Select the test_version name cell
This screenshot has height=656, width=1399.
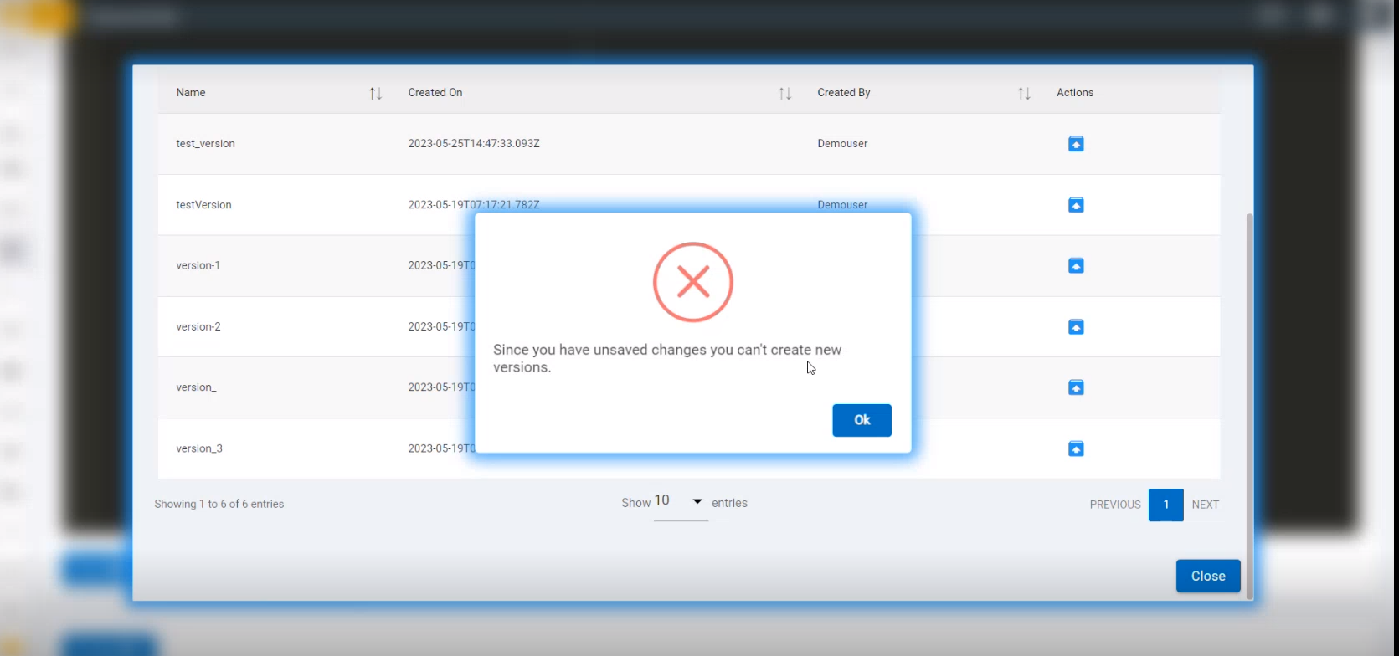point(205,144)
